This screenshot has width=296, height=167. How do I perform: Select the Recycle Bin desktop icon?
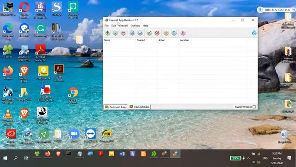pyautogui.click(x=285, y=136)
